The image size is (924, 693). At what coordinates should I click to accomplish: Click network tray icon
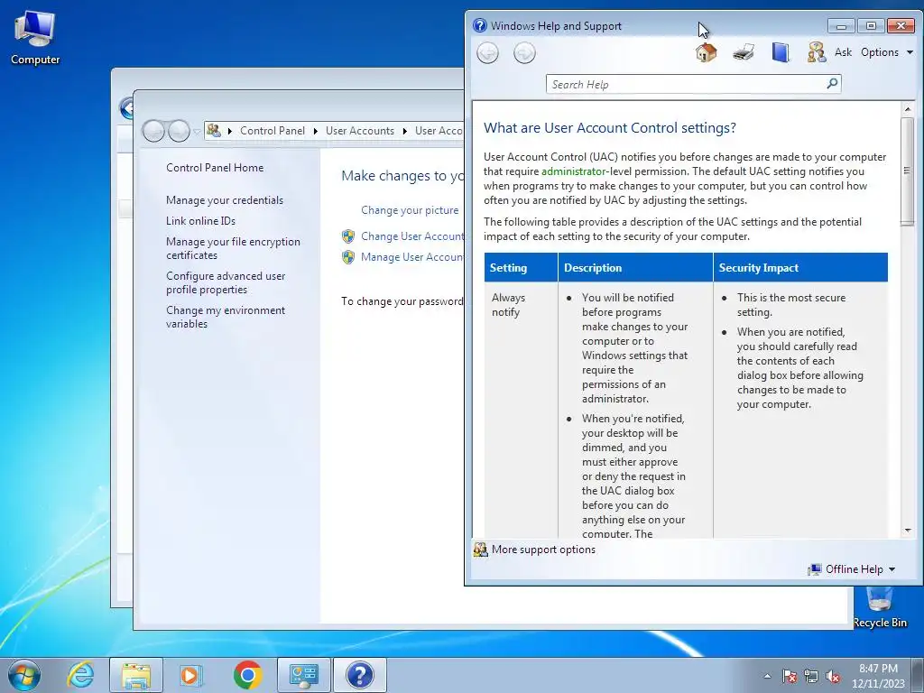point(811,676)
